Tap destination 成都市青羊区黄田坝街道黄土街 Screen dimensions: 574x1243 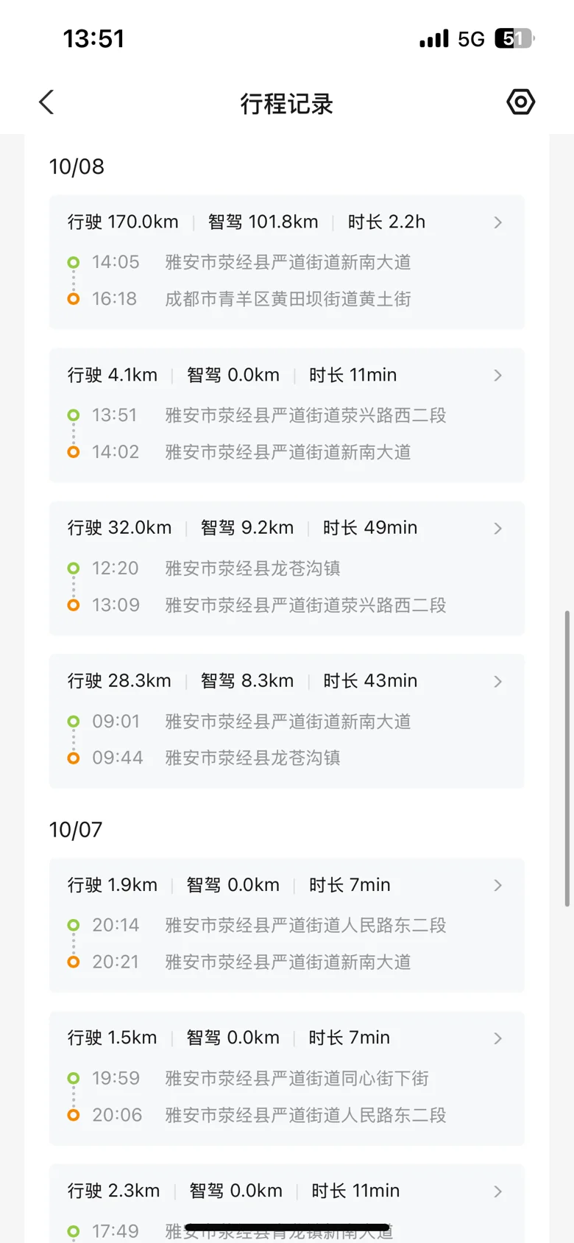(288, 299)
